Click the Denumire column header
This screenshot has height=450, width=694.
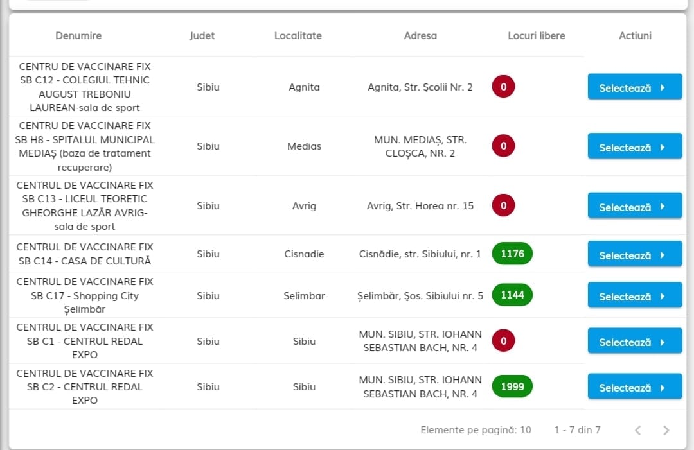(x=78, y=36)
